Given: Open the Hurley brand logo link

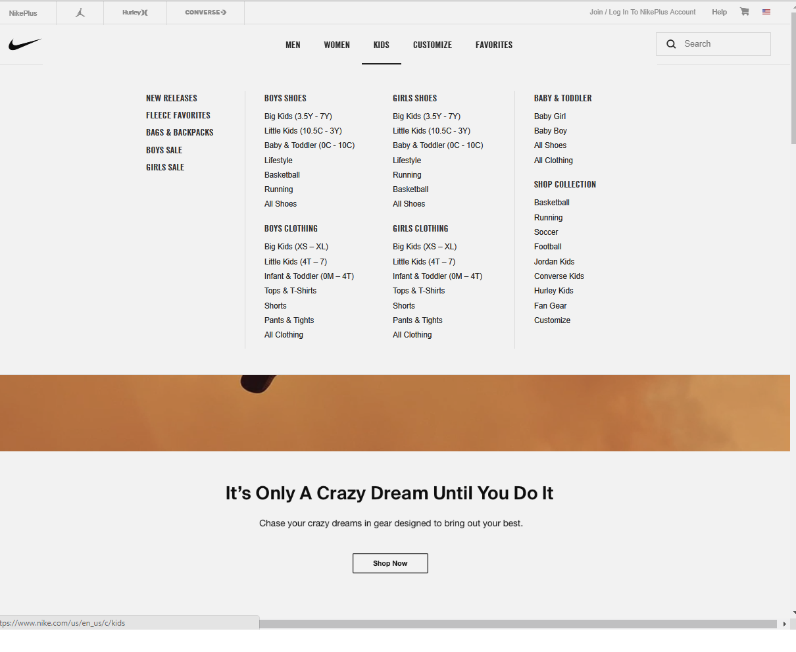Looking at the screenshot, I should [135, 13].
